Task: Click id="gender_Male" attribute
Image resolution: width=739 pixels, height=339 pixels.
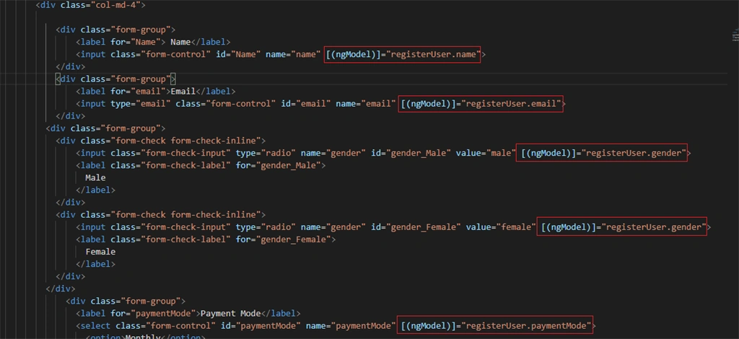Action: [x=411, y=153]
